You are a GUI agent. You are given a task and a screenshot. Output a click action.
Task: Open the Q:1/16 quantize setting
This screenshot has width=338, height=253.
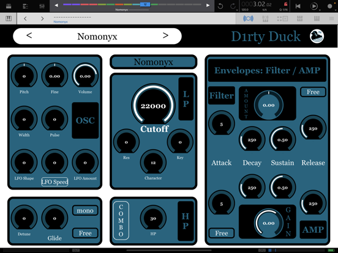(x=284, y=10)
